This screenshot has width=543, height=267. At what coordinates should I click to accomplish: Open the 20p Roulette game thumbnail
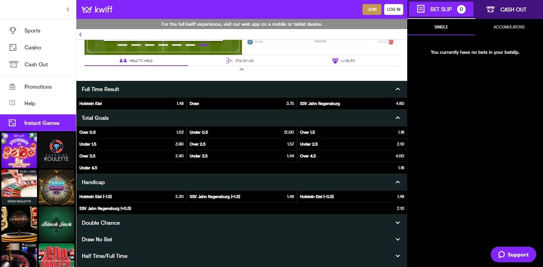pos(56,255)
